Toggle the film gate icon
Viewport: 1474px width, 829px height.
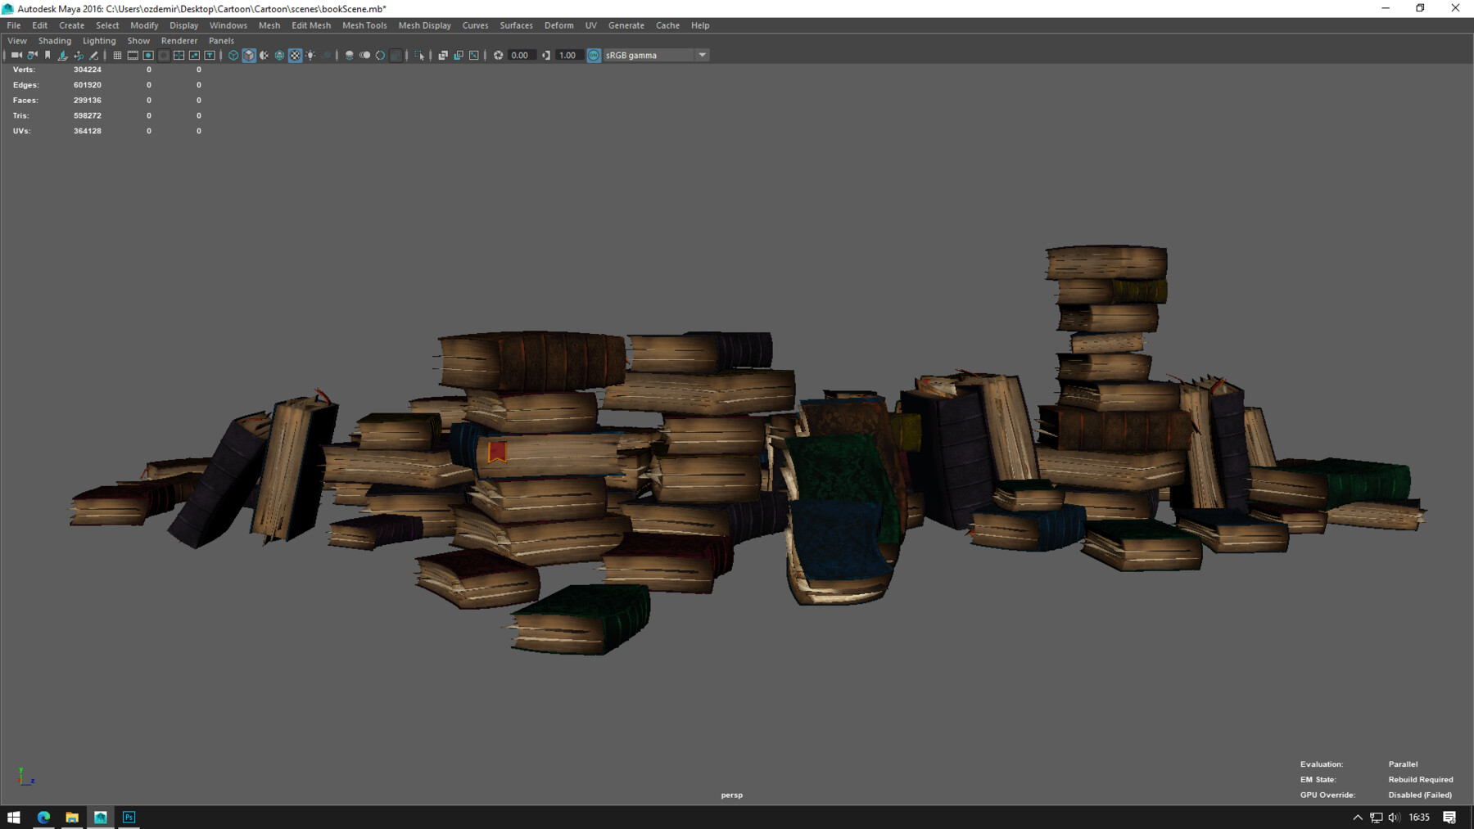pos(133,56)
